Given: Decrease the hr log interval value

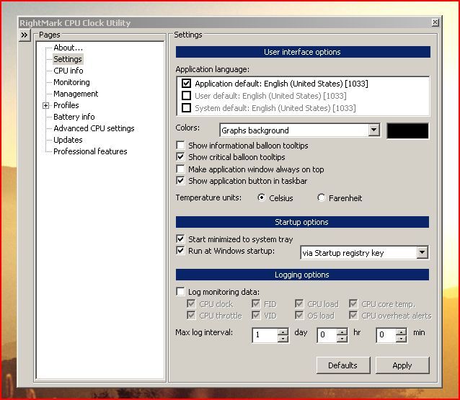Looking at the screenshot, I should click(342, 339).
